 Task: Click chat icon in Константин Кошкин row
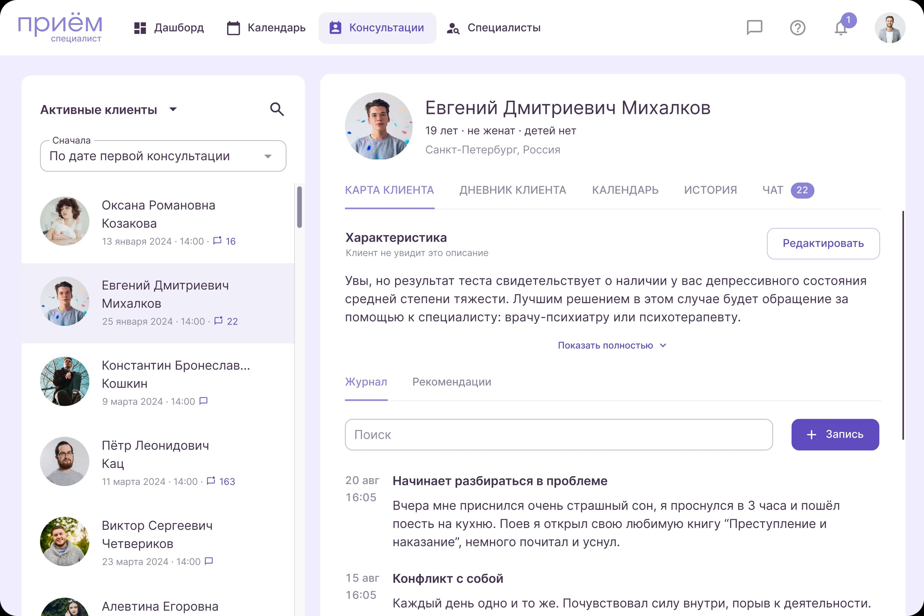[x=203, y=401]
